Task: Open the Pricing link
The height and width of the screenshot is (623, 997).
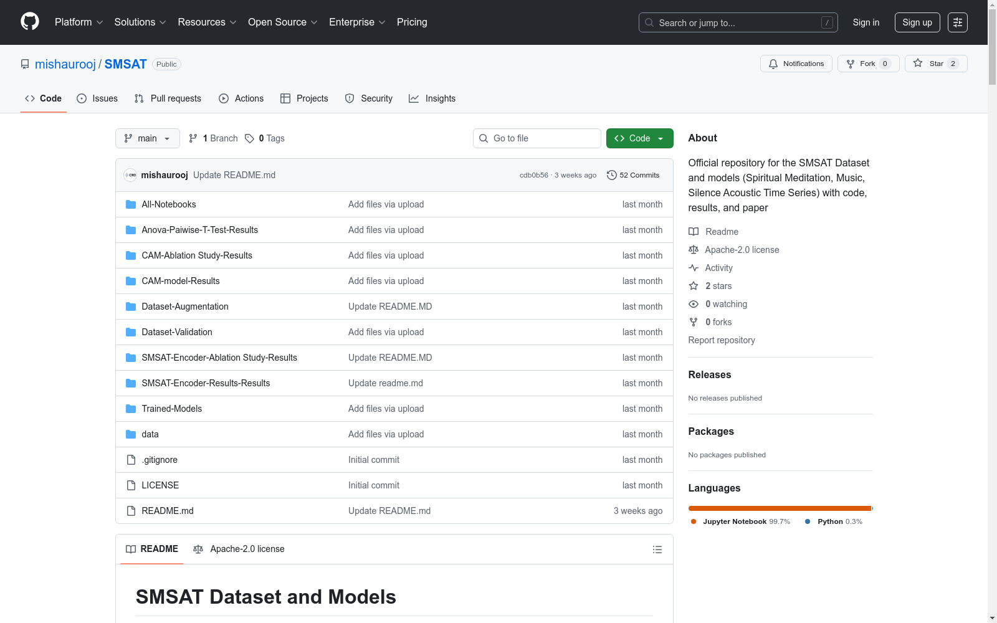Action: [412, 22]
